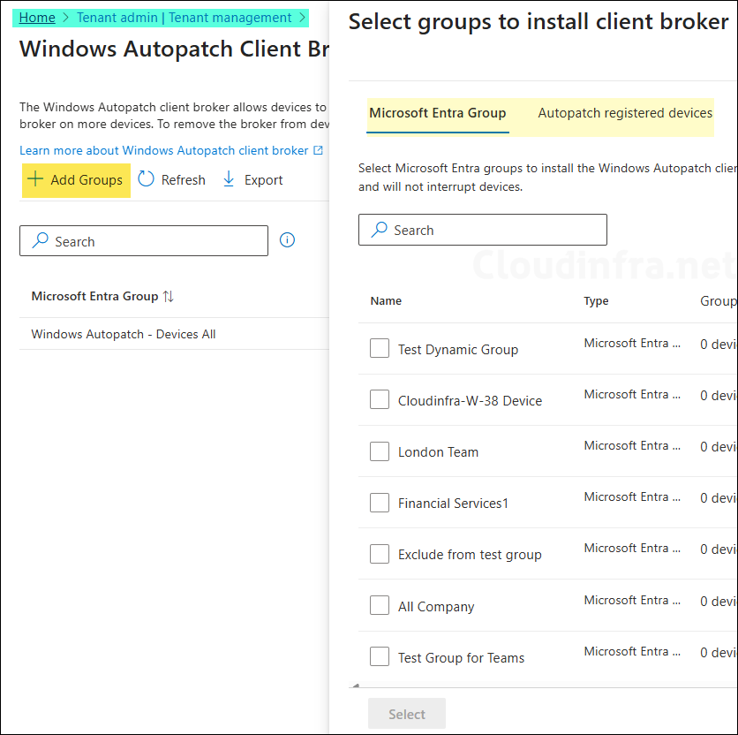Click chevron after Tenant management breadcrumb
This screenshot has height=735, width=738.
tap(302, 18)
